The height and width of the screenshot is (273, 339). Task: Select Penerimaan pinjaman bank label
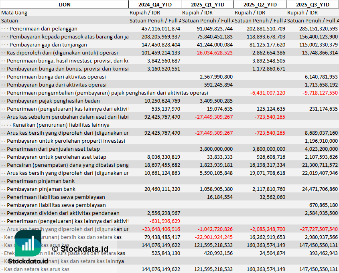41,181
